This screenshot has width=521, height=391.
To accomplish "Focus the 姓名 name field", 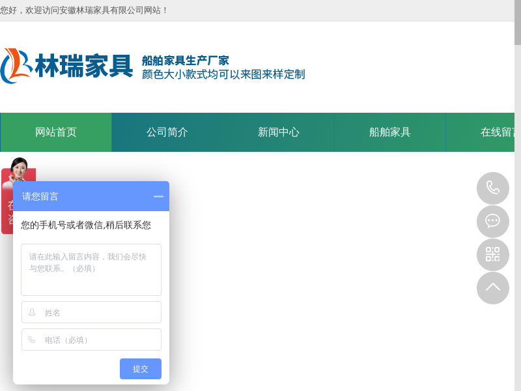I will pyautogui.click(x=91, y=312).
